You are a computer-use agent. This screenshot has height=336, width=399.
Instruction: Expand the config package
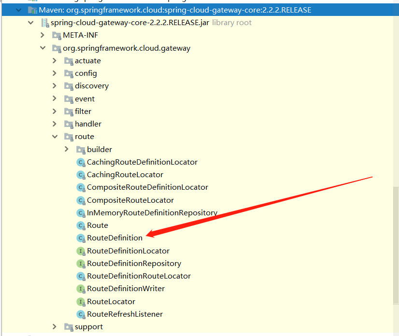tap(55, 73)
